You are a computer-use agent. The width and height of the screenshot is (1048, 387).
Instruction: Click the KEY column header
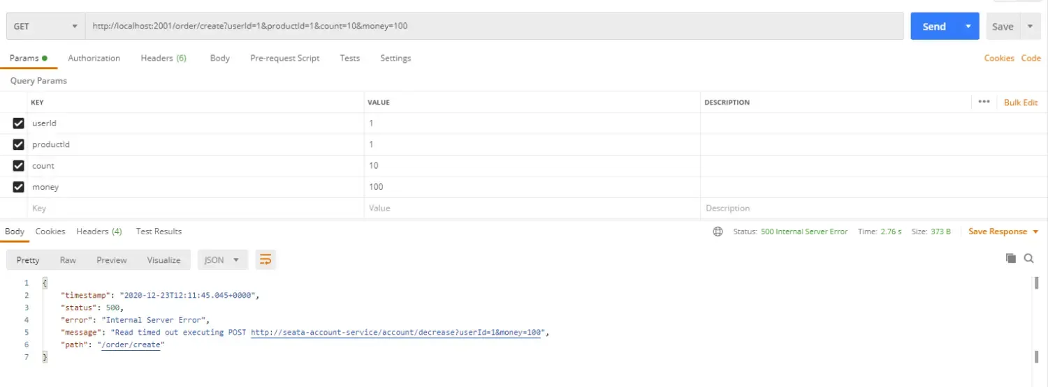click(38, 103)
